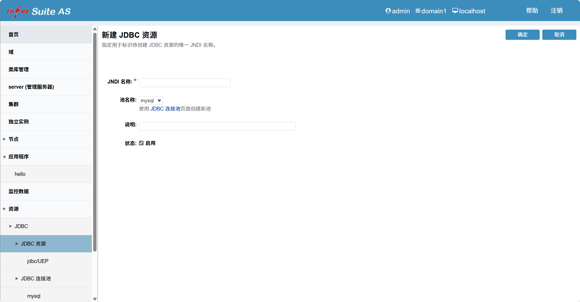Toggle the JDBC 连接池 node arrow
This screenshot has width=580, height=302.
point(17,279)
